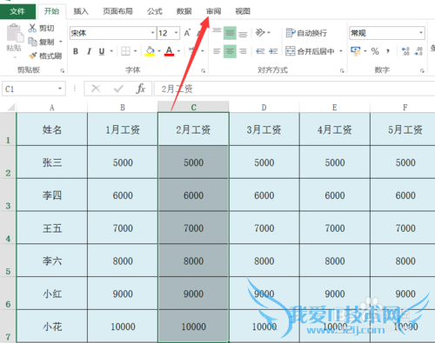Image resolution: width=435 pixels, height=343 pixels.
Task: Switch to the Review (审阅) tab
Action: click(x=214, y=11)
